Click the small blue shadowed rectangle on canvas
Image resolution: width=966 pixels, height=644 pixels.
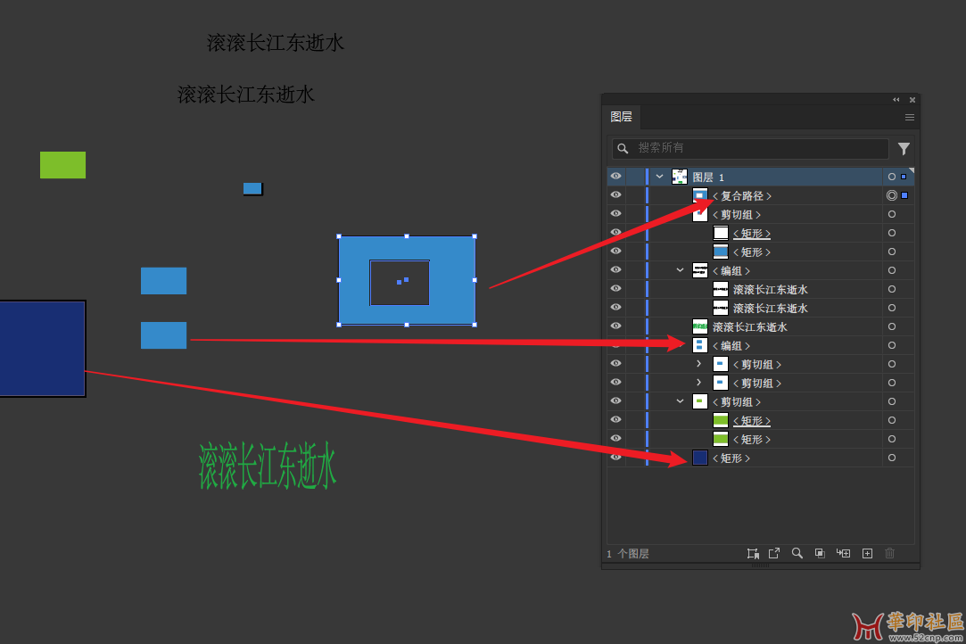(252, 188)
